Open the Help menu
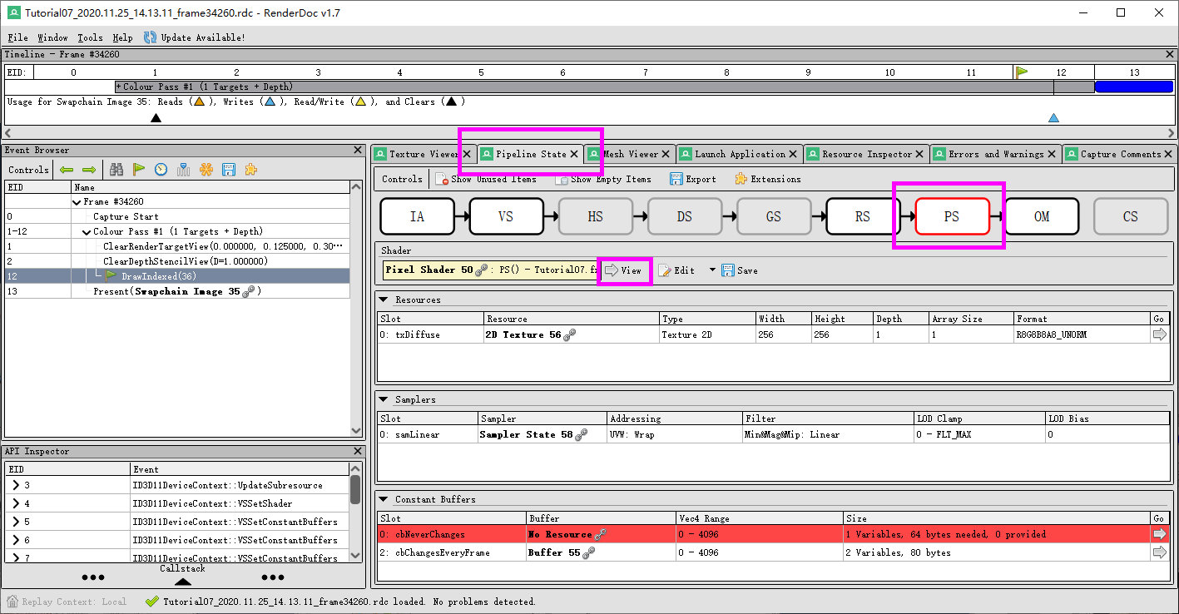 [x=122, y=37]
